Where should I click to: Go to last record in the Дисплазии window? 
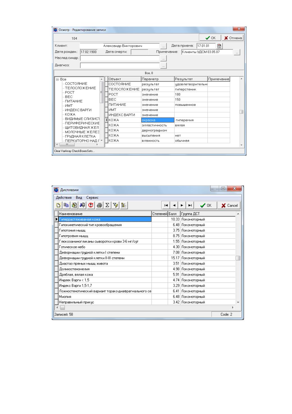coord(190,205)
